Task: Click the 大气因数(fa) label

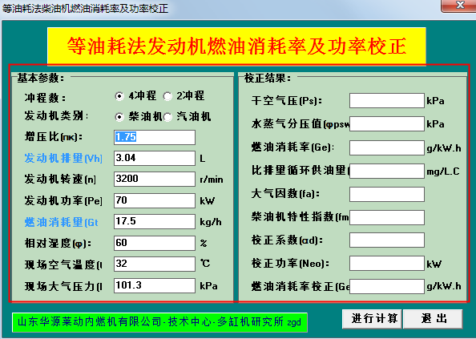Action: [285, 194]
